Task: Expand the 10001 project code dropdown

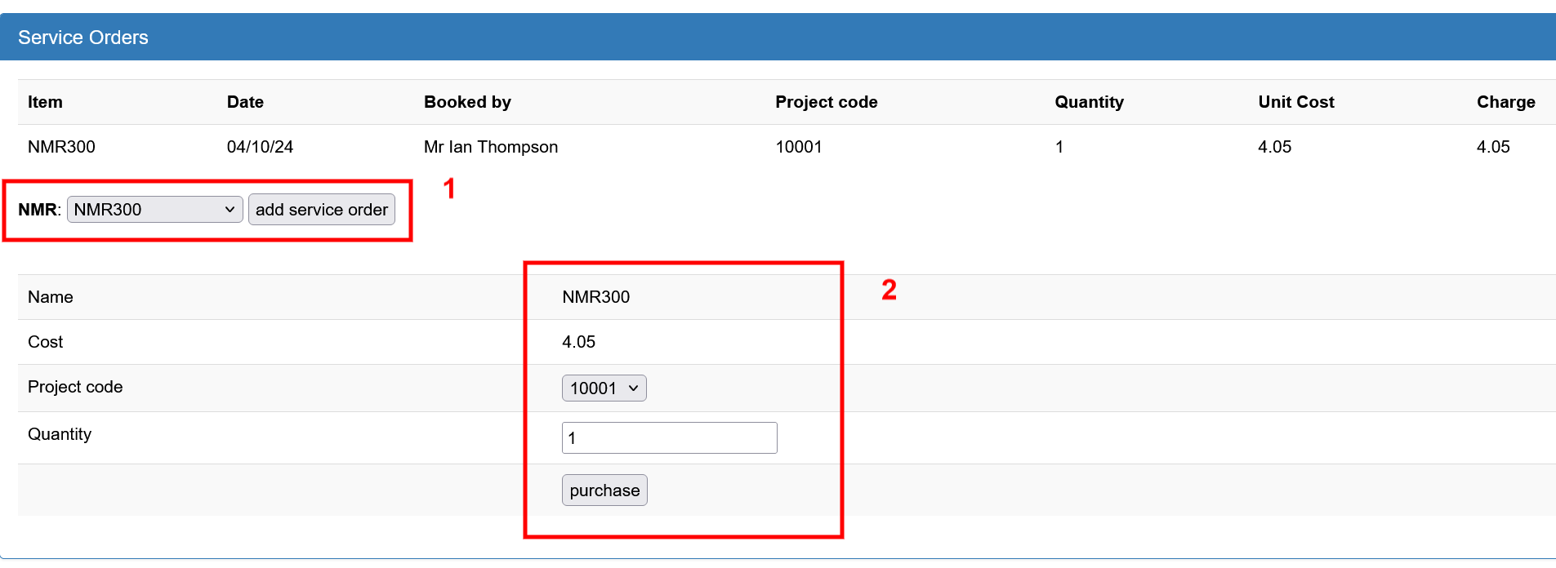Action: point(604,388)
